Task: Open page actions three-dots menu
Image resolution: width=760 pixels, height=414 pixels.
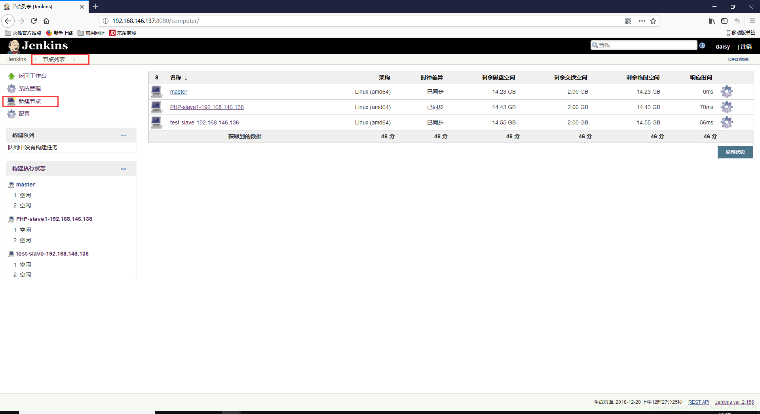Action: coord(642,21)
